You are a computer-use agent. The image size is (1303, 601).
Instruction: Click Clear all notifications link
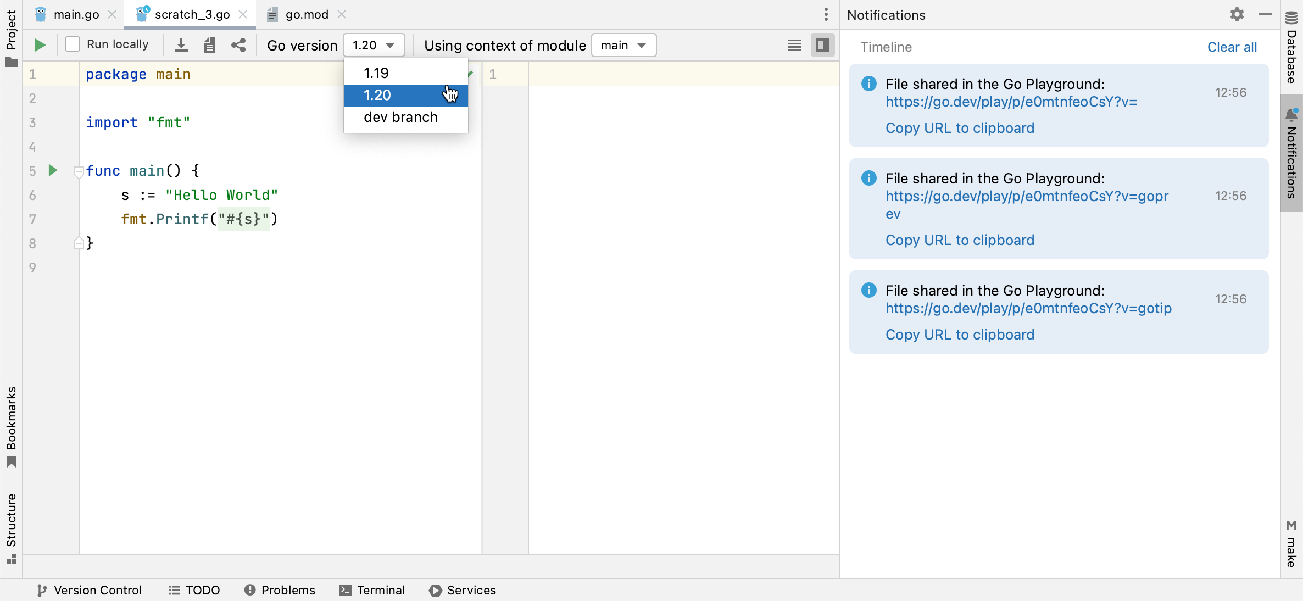click(x=1232, y=47)
